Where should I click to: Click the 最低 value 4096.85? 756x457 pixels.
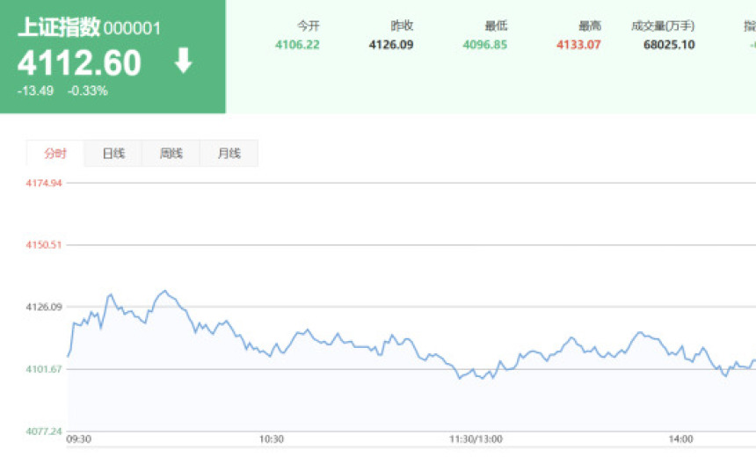click(484, 45)
